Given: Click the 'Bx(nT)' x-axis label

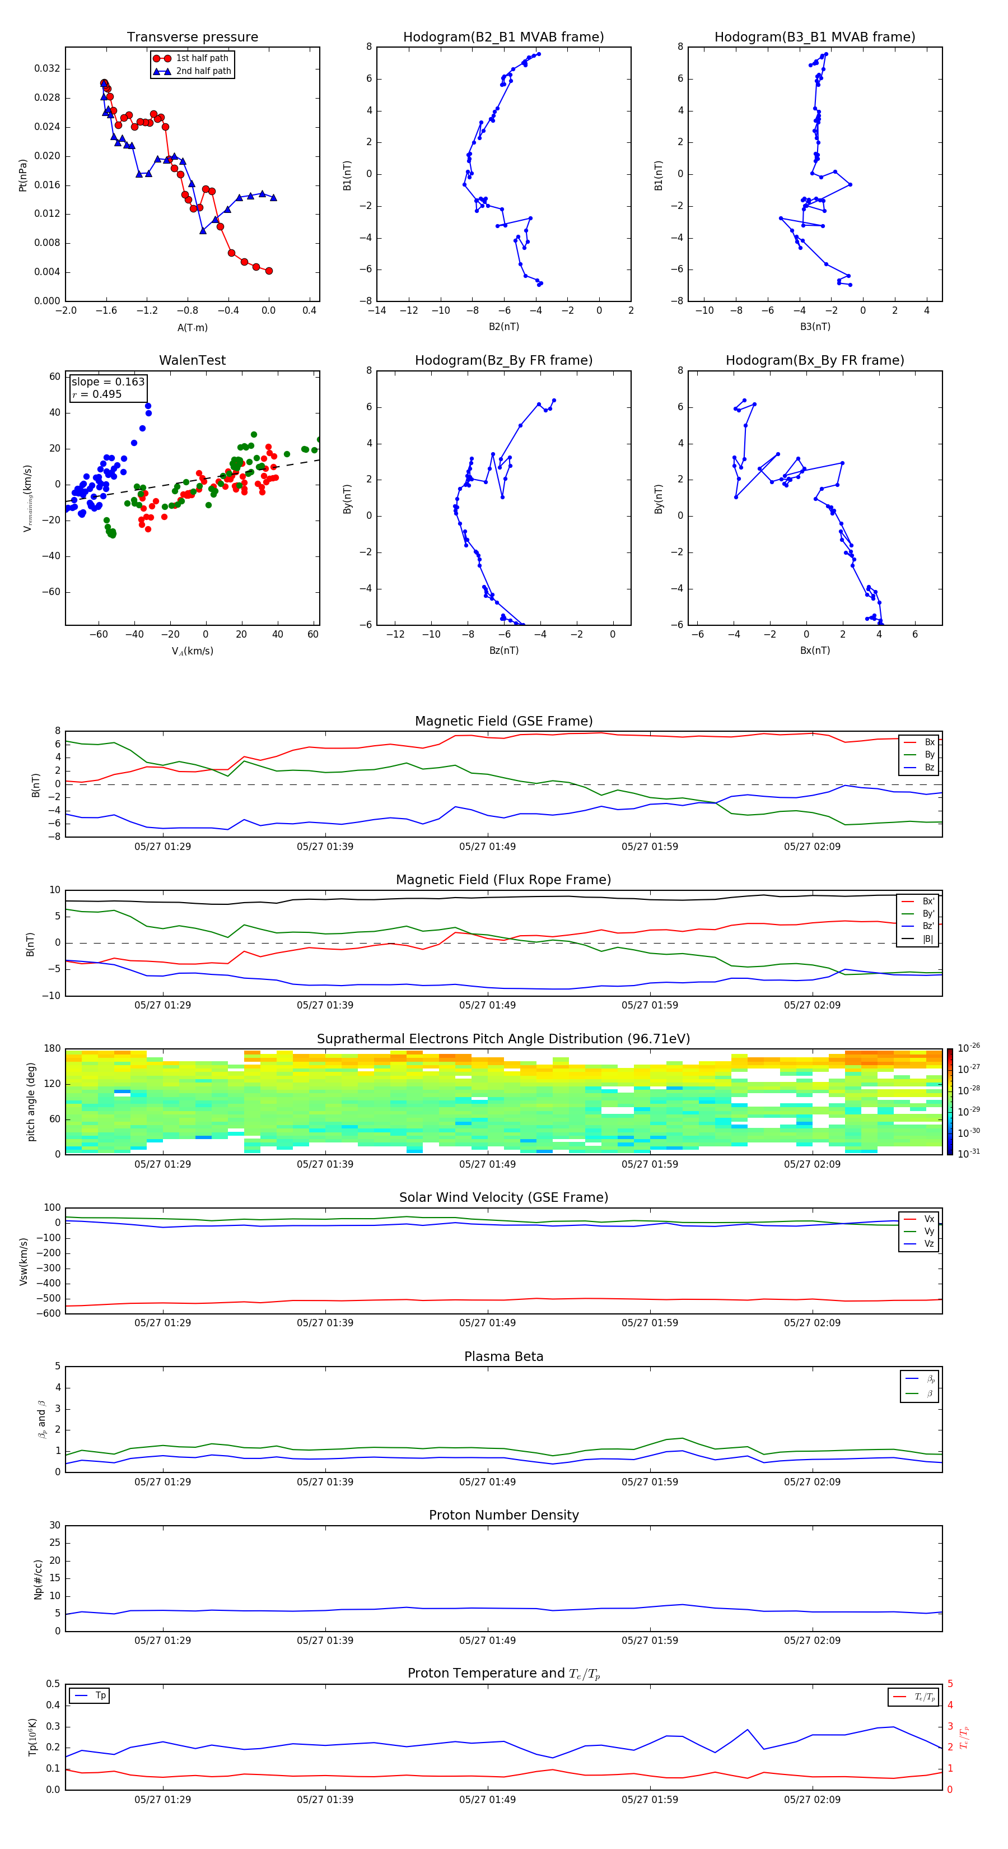Looking at the screenshot, I should (815, 651).
